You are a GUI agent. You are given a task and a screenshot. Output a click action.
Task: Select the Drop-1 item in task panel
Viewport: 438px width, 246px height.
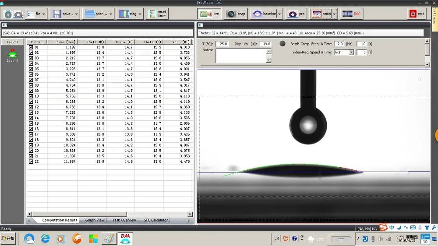pyautogui.click(x=12, y=55)
